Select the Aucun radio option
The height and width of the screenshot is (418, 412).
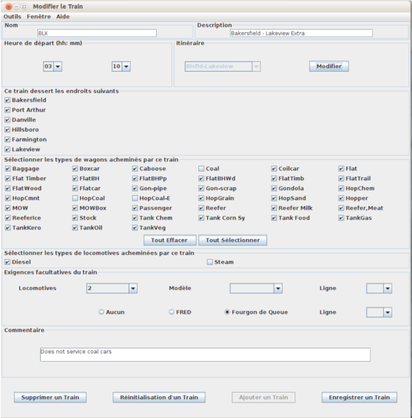coord(101,312)
